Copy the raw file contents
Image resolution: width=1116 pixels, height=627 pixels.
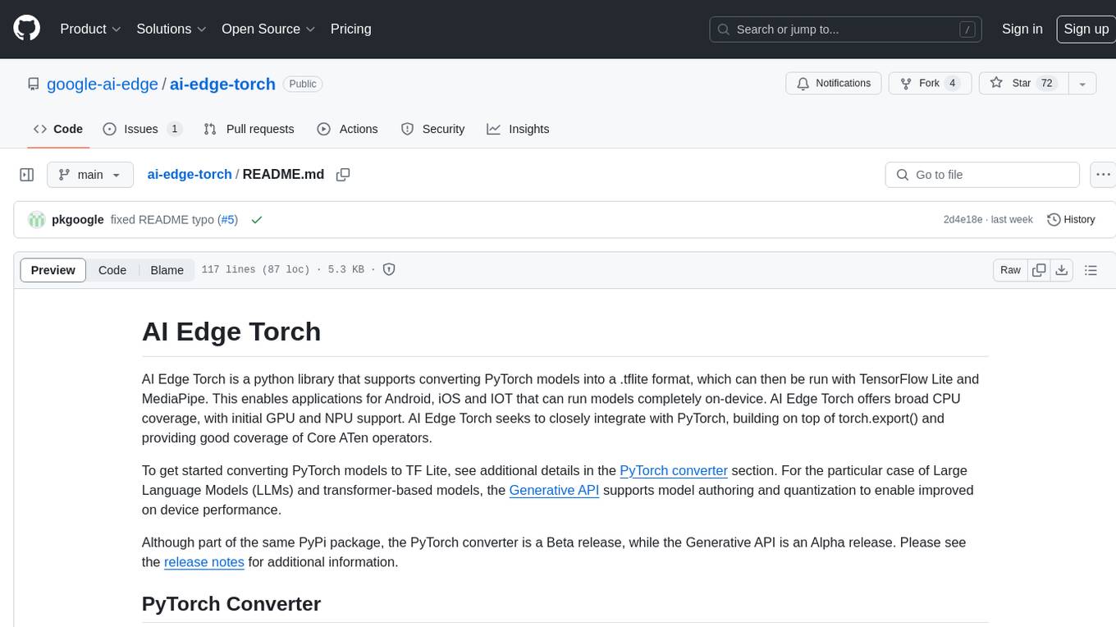(1039, 270)
